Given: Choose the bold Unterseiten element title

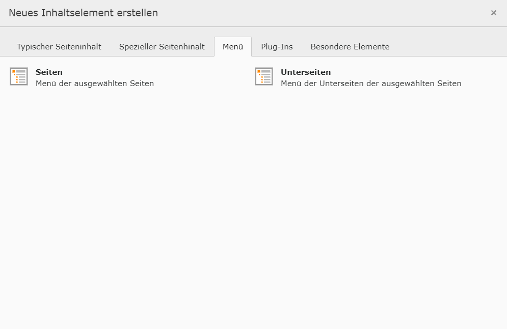Looking at the screenshot, I should tap(306, 72).
